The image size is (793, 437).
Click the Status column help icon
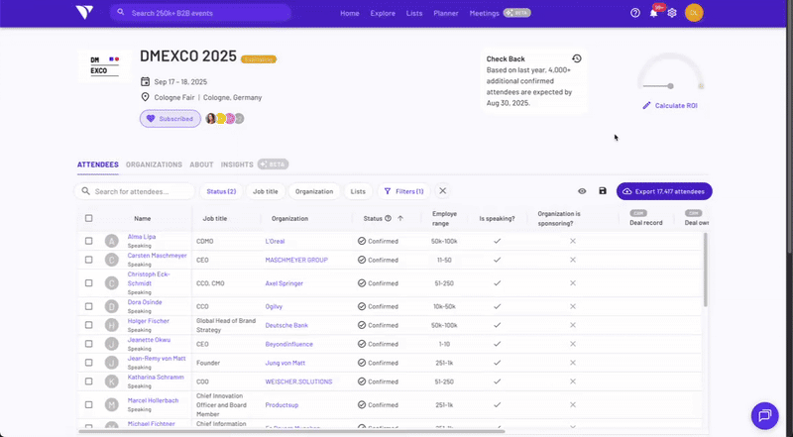coord(388,218)
